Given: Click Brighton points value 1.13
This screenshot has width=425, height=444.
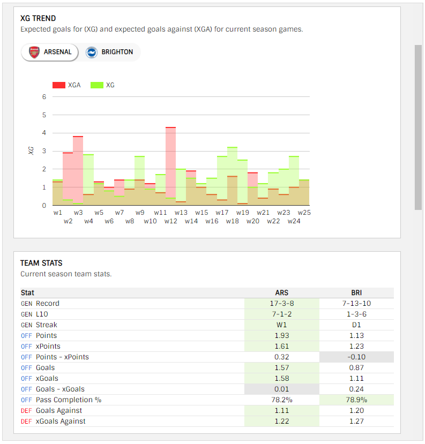Looking at the screenshot, I should click(356, 336).
